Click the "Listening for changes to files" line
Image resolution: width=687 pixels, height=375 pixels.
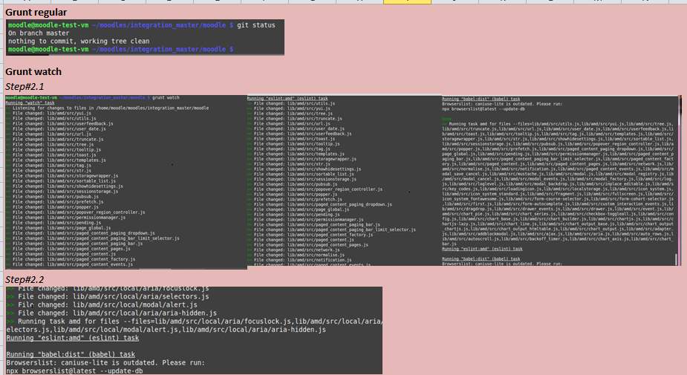coord(111,108)
